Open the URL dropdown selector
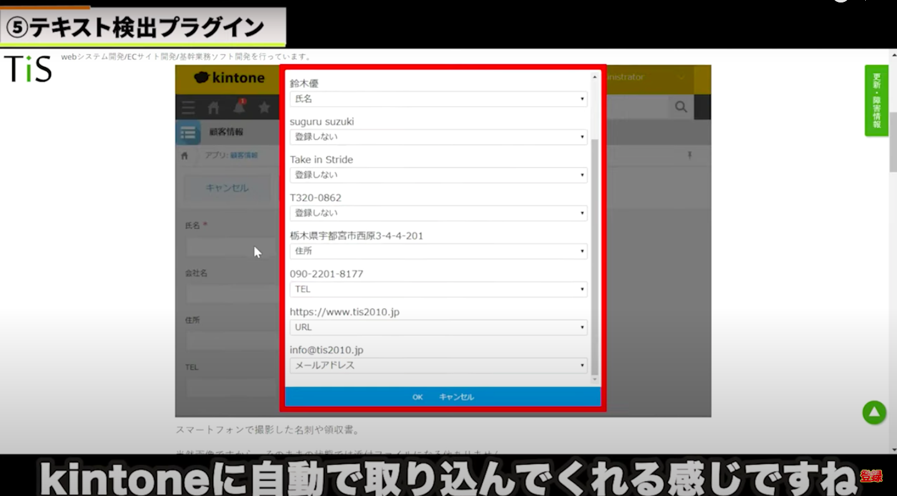The width and height of the screenshot is (897, 496). pos(438,327)
